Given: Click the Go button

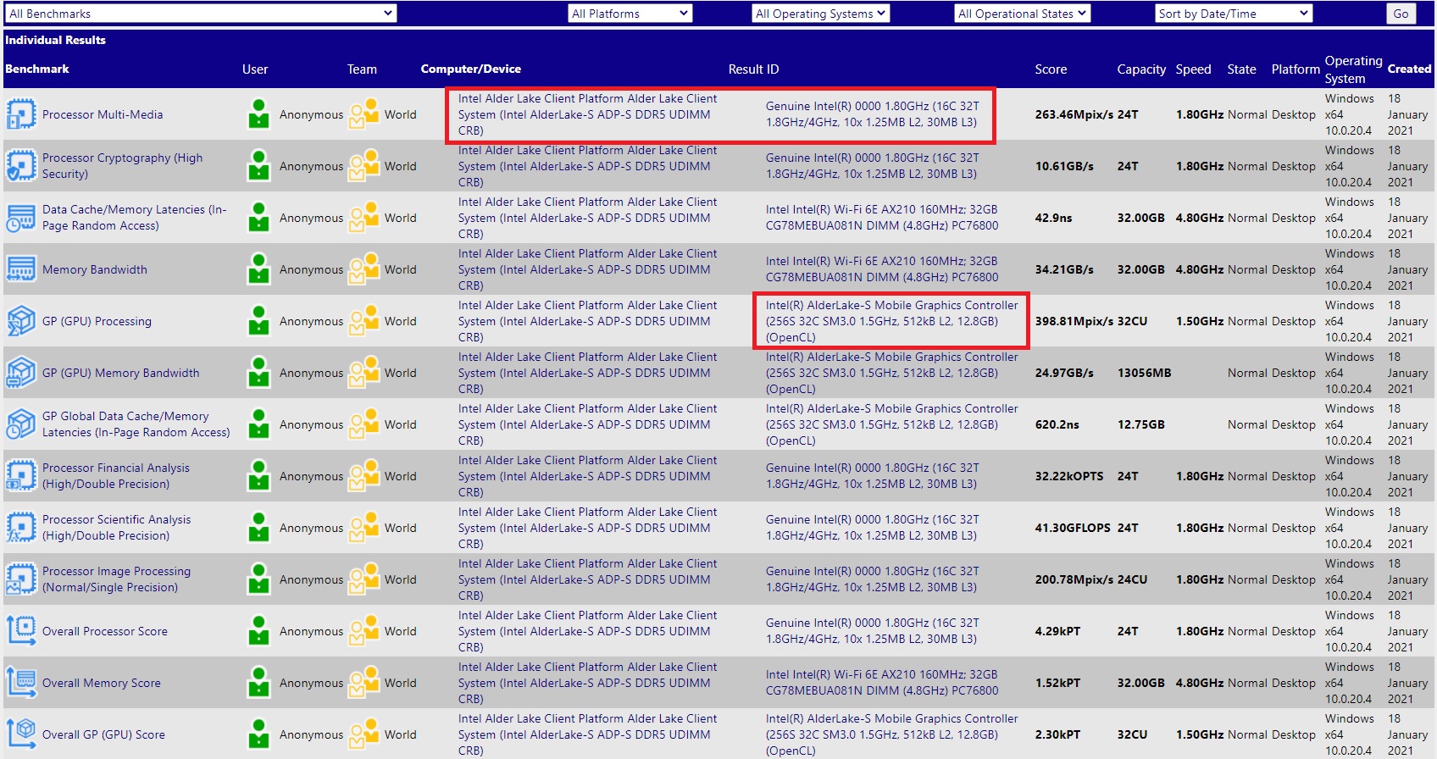Looking at the screenshot, I should point(1401,14).
